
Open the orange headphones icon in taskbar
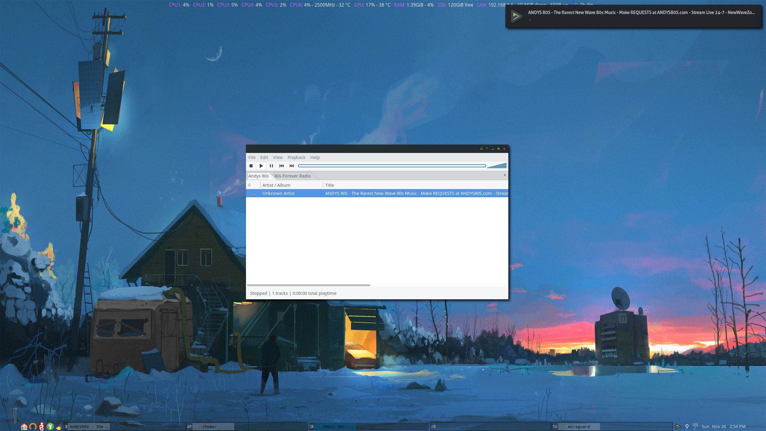(x=33, y=427)
